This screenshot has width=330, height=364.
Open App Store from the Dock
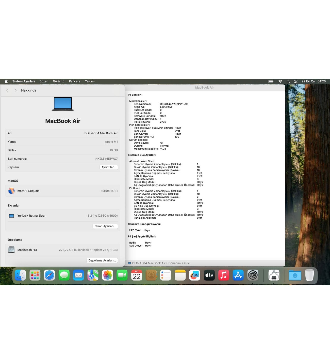tap(238, 275)
